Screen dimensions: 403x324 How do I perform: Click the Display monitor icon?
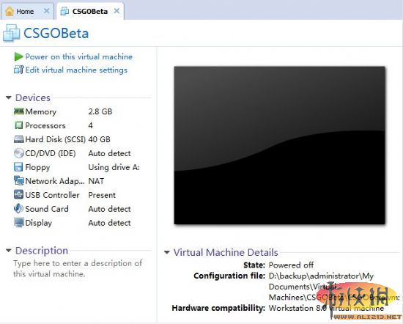[x=19, y=223]
